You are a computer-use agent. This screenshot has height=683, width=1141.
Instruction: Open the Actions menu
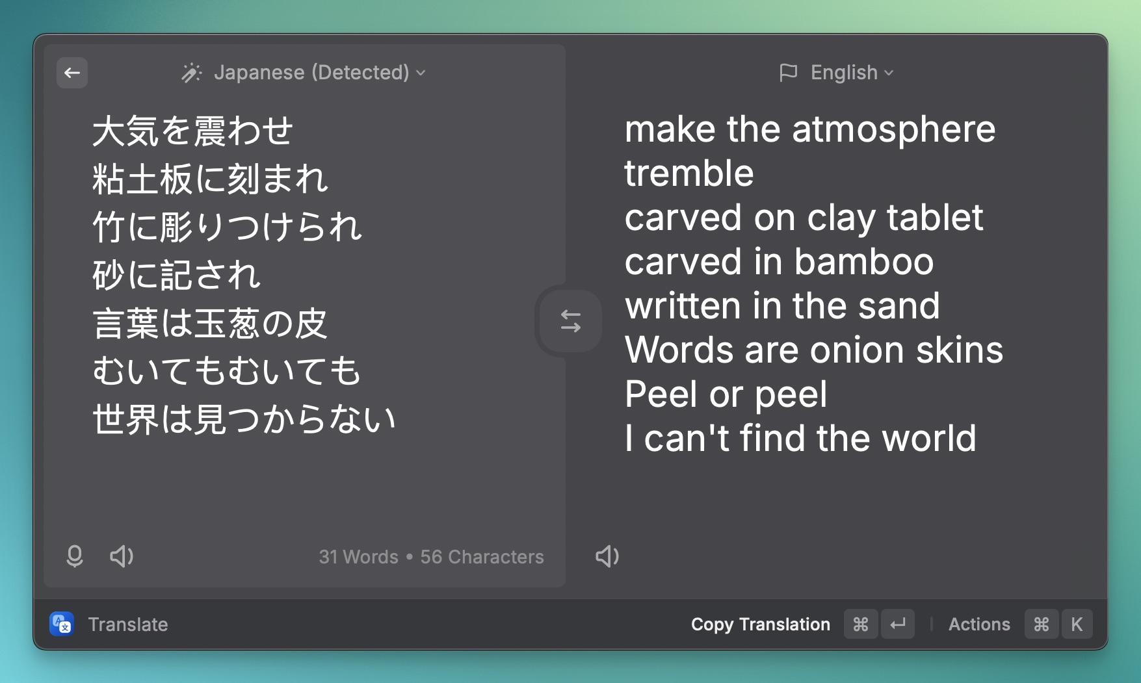coord(978,625)
